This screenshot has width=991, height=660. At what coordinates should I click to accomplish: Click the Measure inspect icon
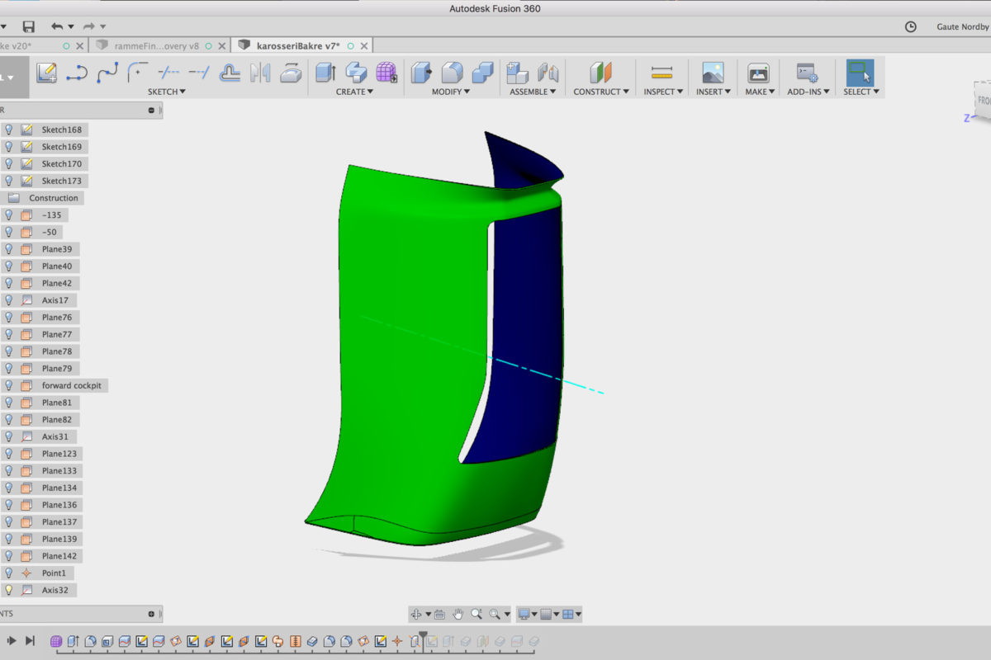[662, 73]
